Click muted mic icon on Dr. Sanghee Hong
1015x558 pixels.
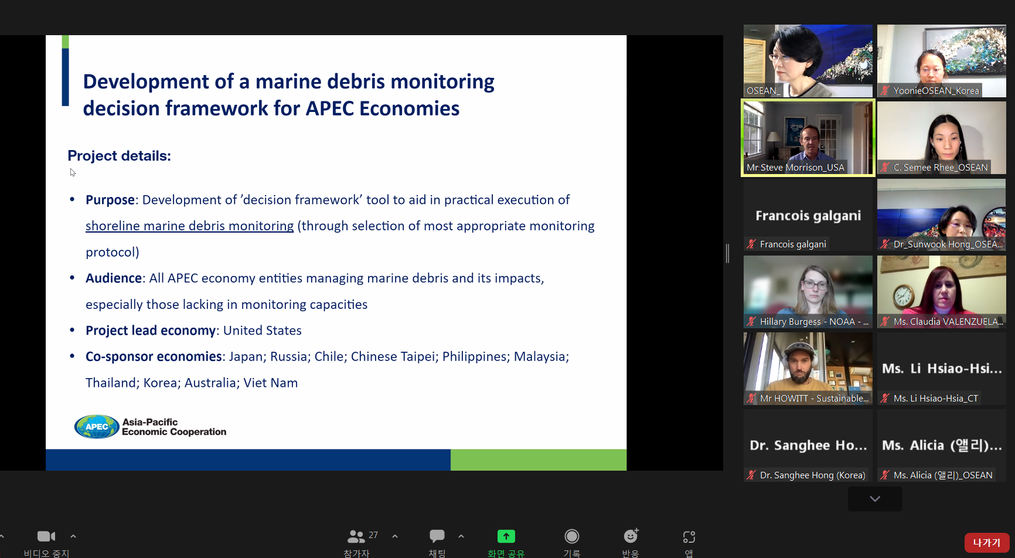751,475
